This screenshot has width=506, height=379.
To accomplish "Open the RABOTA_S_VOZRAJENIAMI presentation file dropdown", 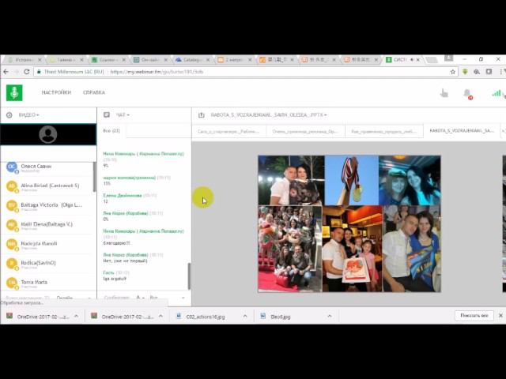I will (269, 115).
